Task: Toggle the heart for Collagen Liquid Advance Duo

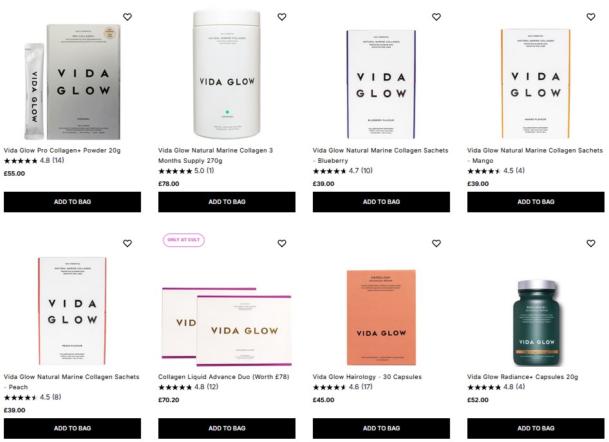Action: 282,243
